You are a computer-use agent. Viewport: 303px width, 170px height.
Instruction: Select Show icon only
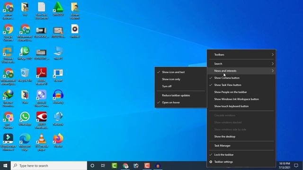181,79
